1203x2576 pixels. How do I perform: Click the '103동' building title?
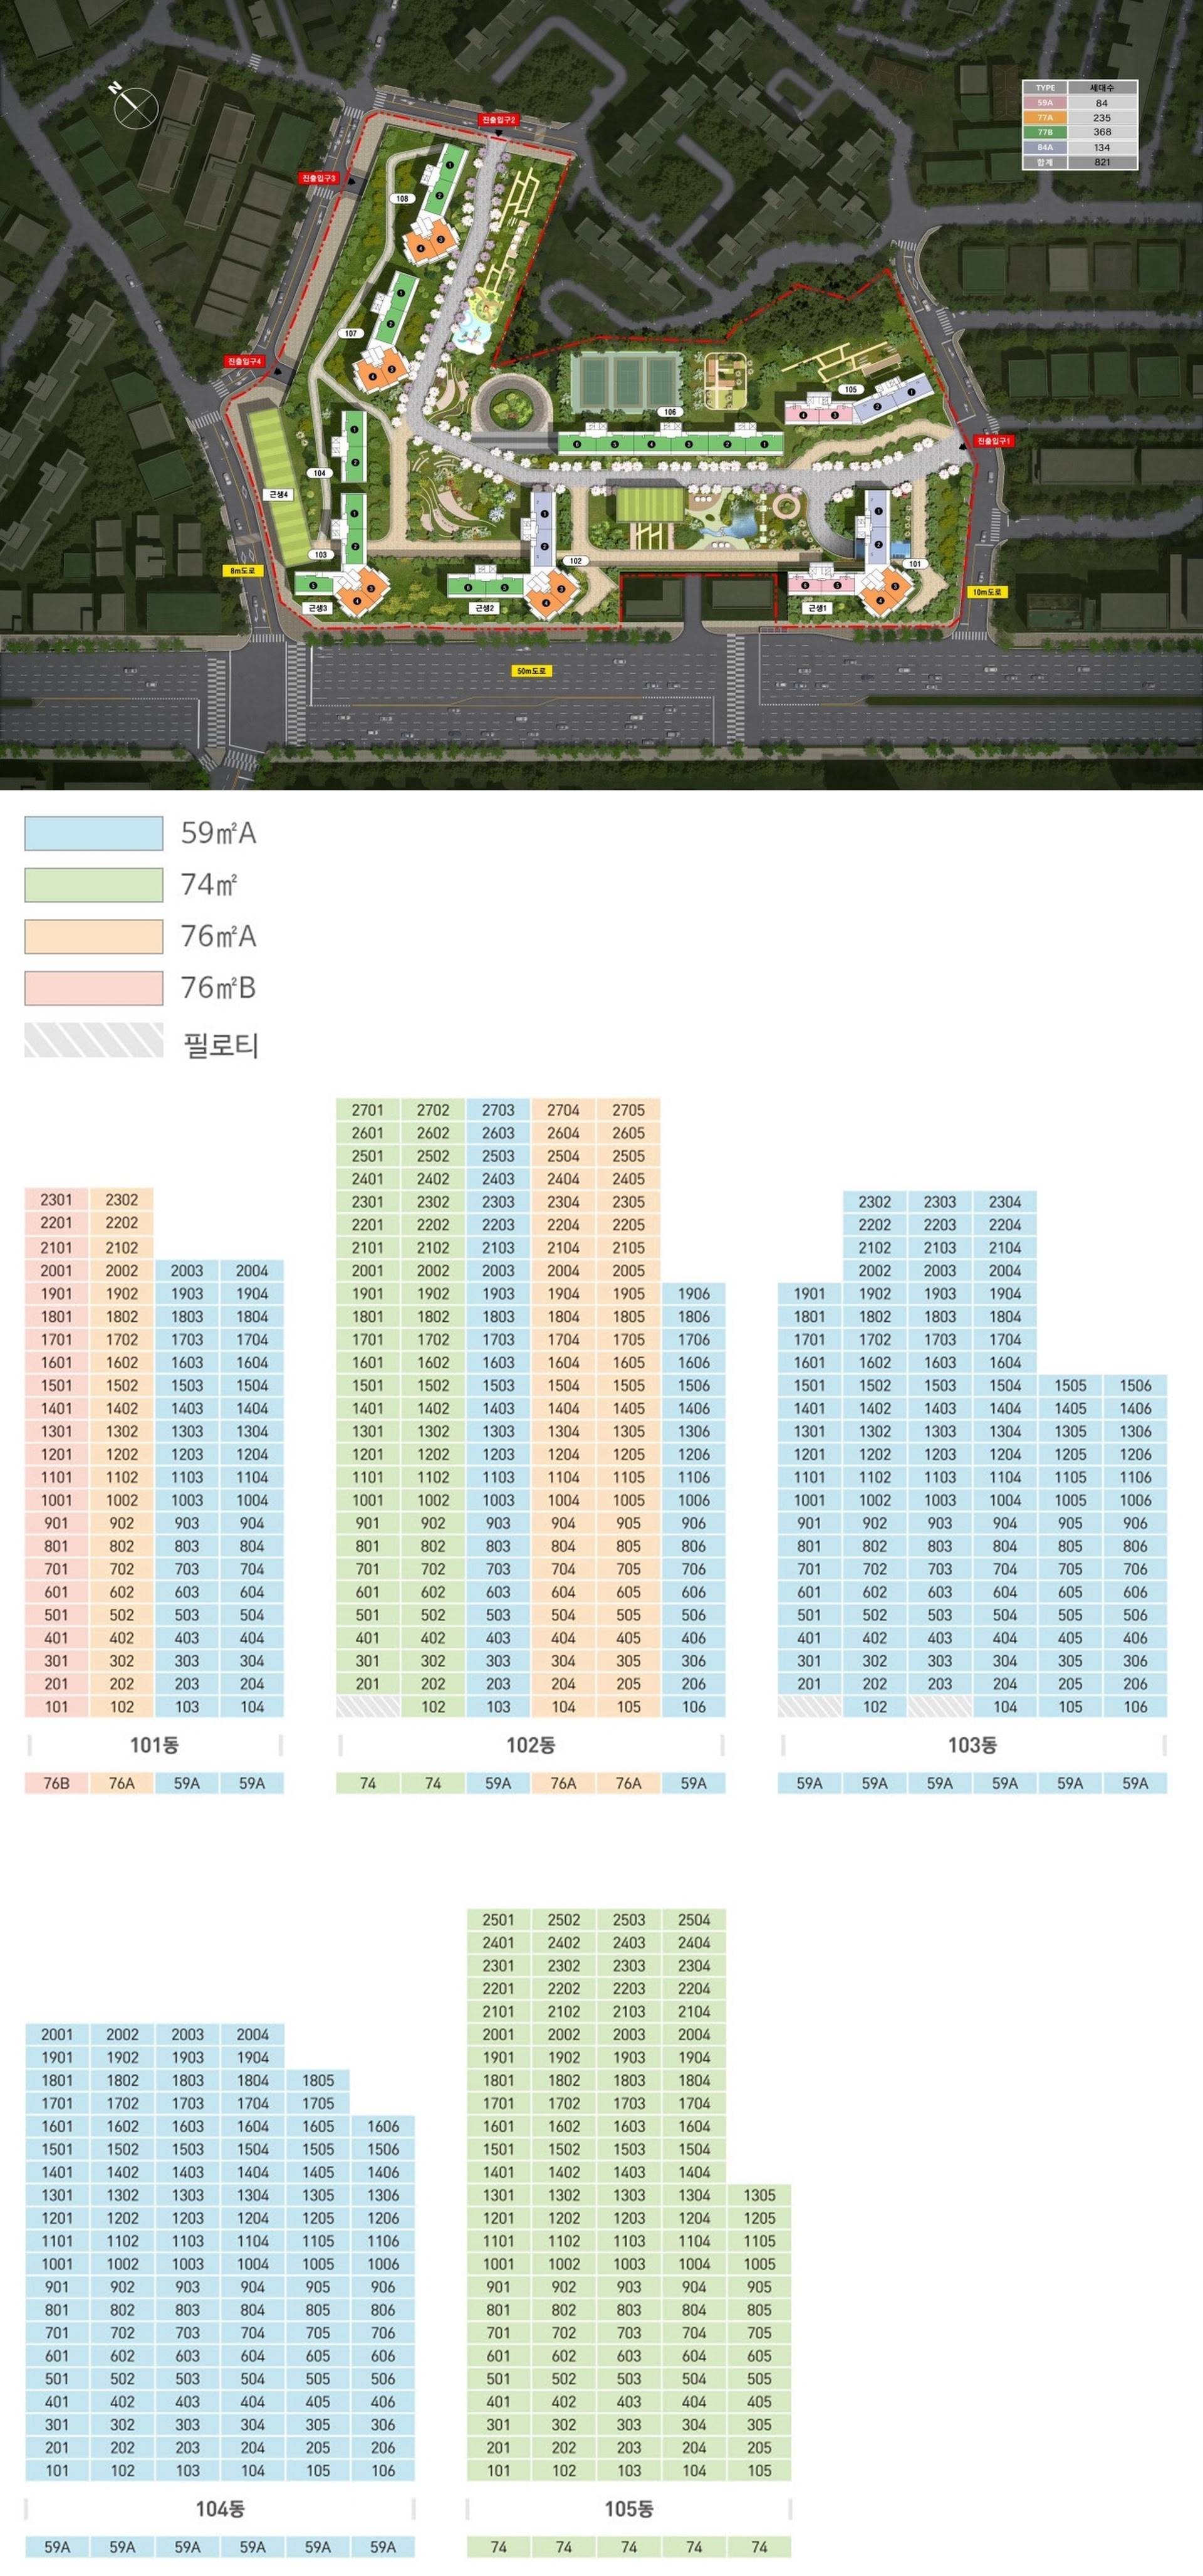point(972,1745)
